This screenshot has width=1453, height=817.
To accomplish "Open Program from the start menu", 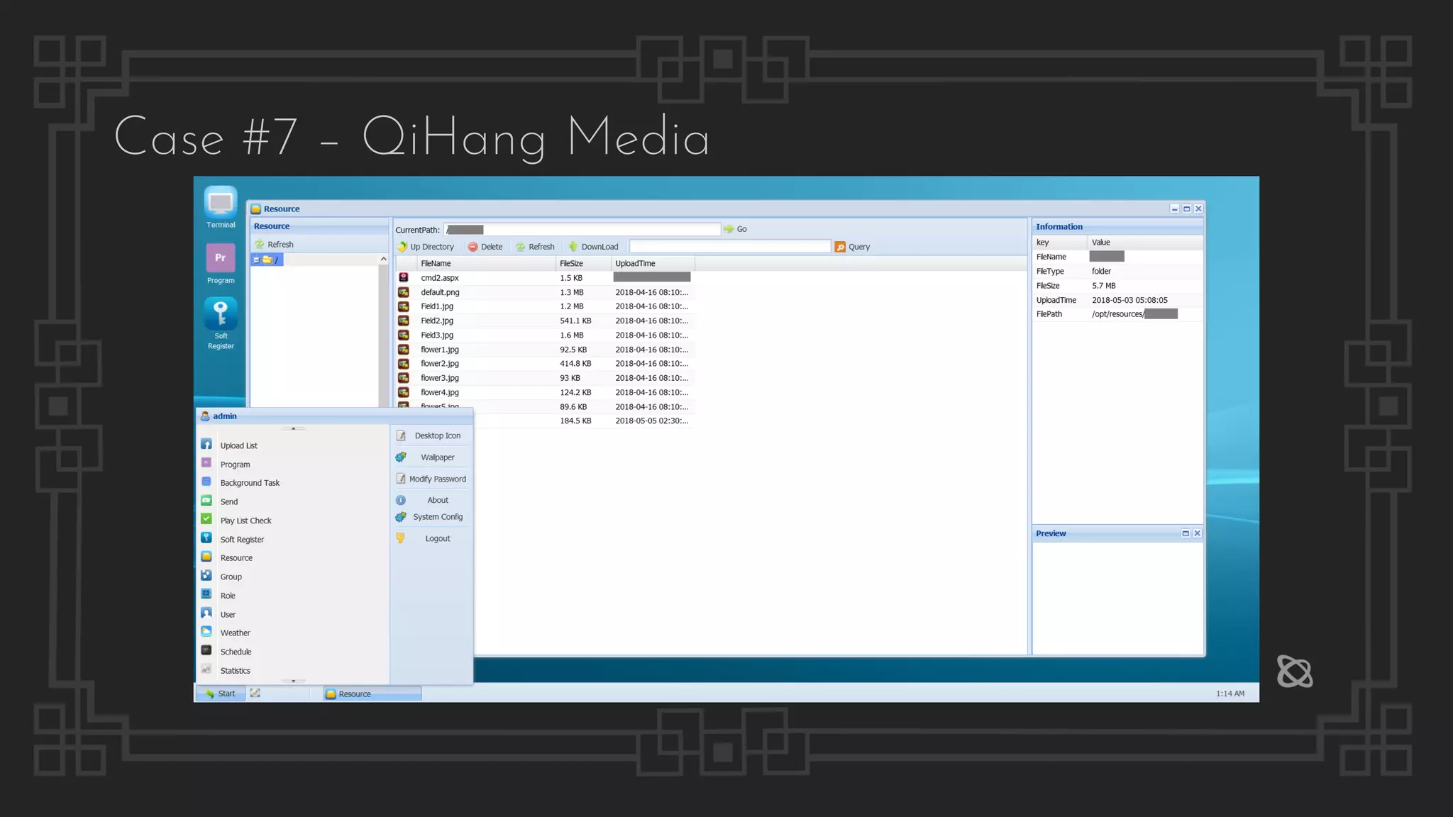I will click(x=235, y=465).
